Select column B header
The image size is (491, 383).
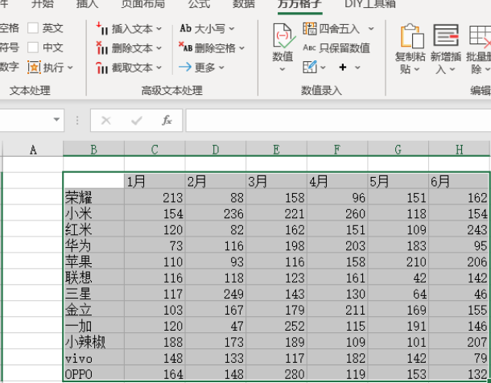point(93,150)
